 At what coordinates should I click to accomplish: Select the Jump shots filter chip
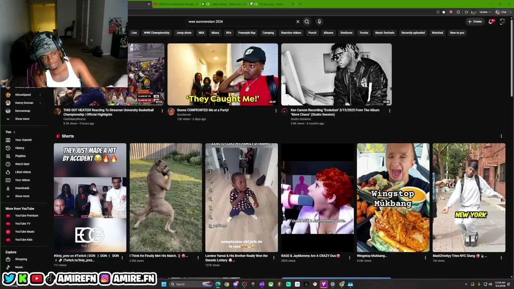[184, 33]
